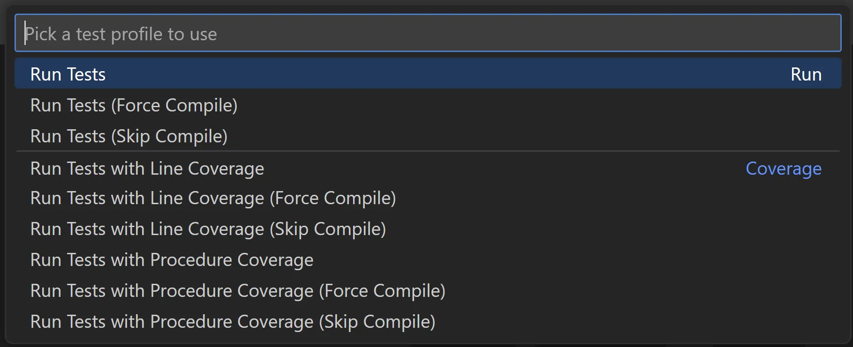Click the 'Pick a test profile' input field
Viewport: 853px width, 347px height.
tap(427, 34)
